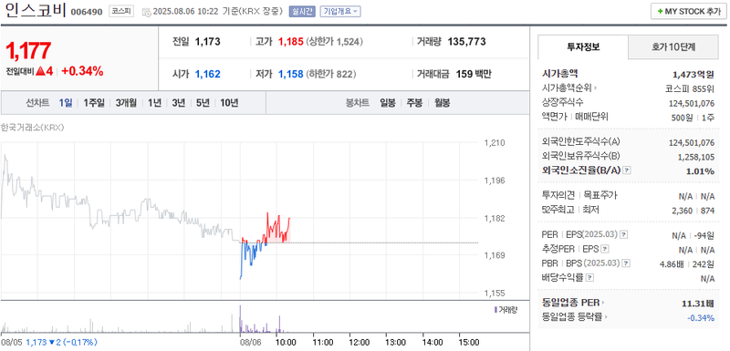The image size is (730, 351).
Task: Select the 1일 line chart period
Action: pos(65,103)
